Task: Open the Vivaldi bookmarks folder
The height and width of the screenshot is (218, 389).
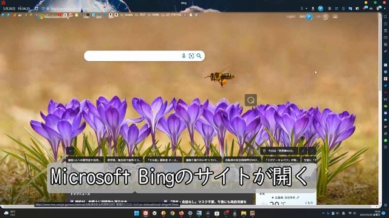Action: (x=127, y=15)
